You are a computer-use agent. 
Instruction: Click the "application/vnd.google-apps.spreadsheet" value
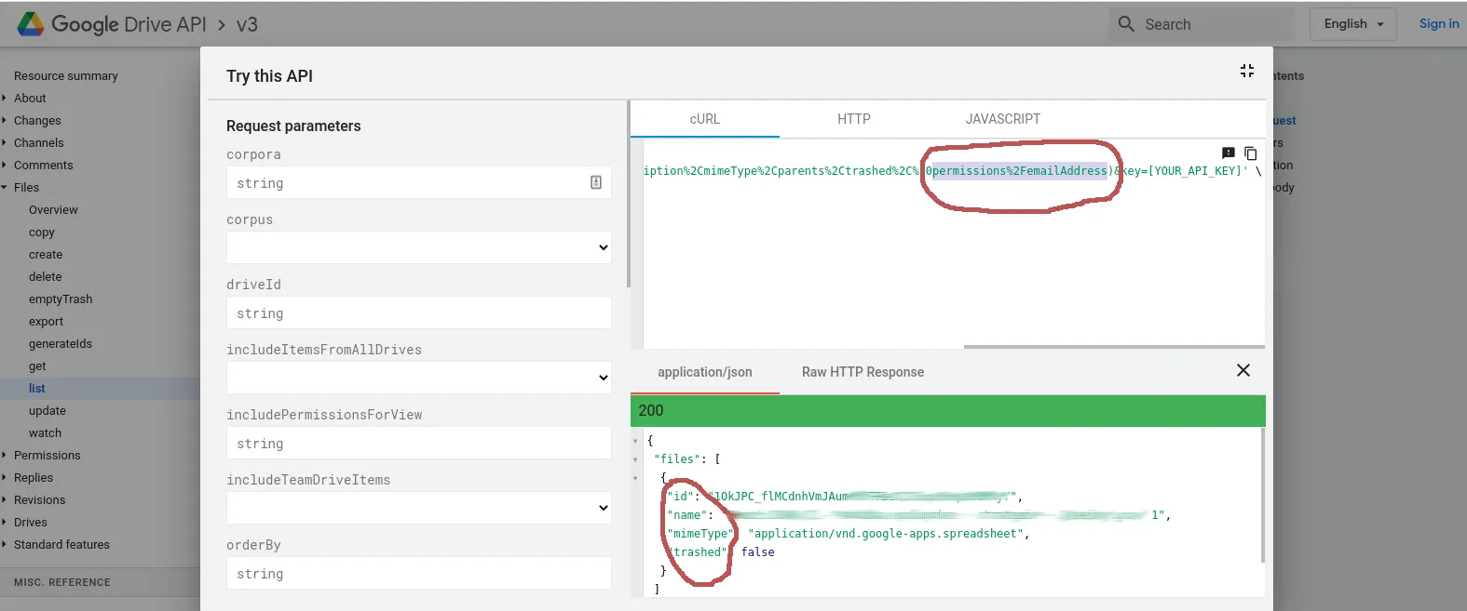coord(888,534)
